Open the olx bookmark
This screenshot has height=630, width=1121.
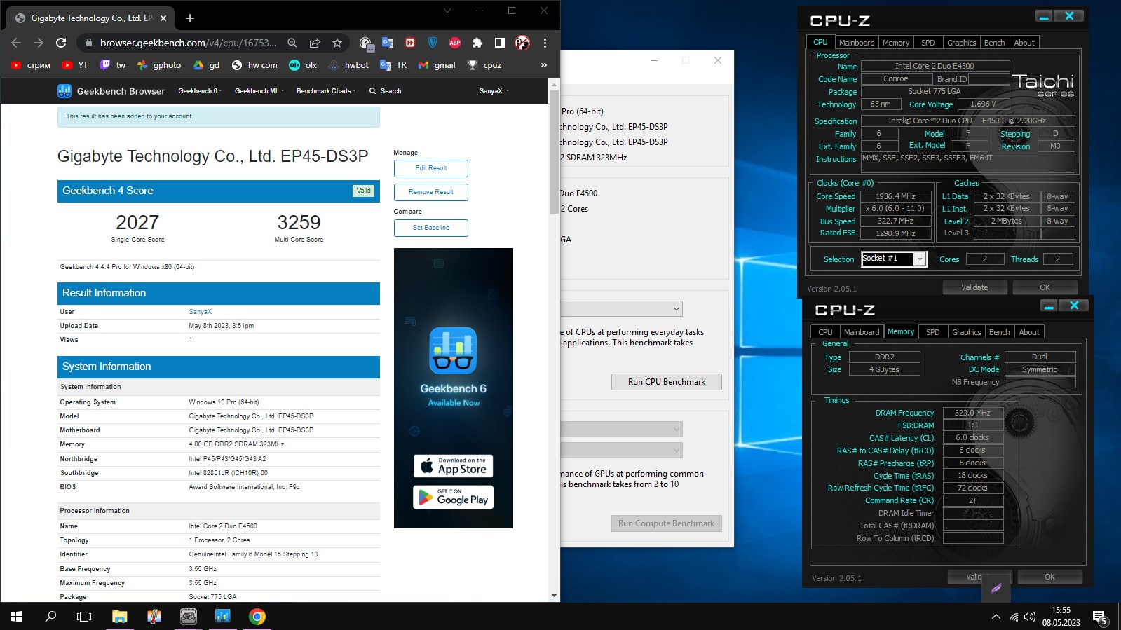303,65
